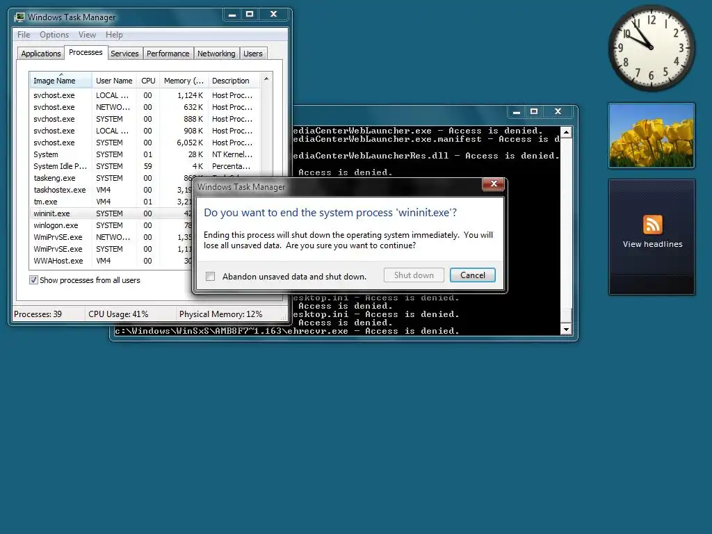This screenshot has width=712, height=534.
Task: Click View headlines link in feed gadget
Action: pyautogui.click(x=652, y=244)
